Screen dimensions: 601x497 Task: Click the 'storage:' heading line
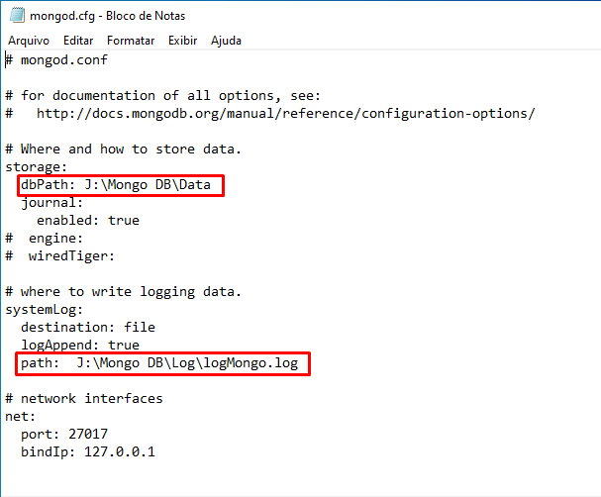tap(37, 167)
